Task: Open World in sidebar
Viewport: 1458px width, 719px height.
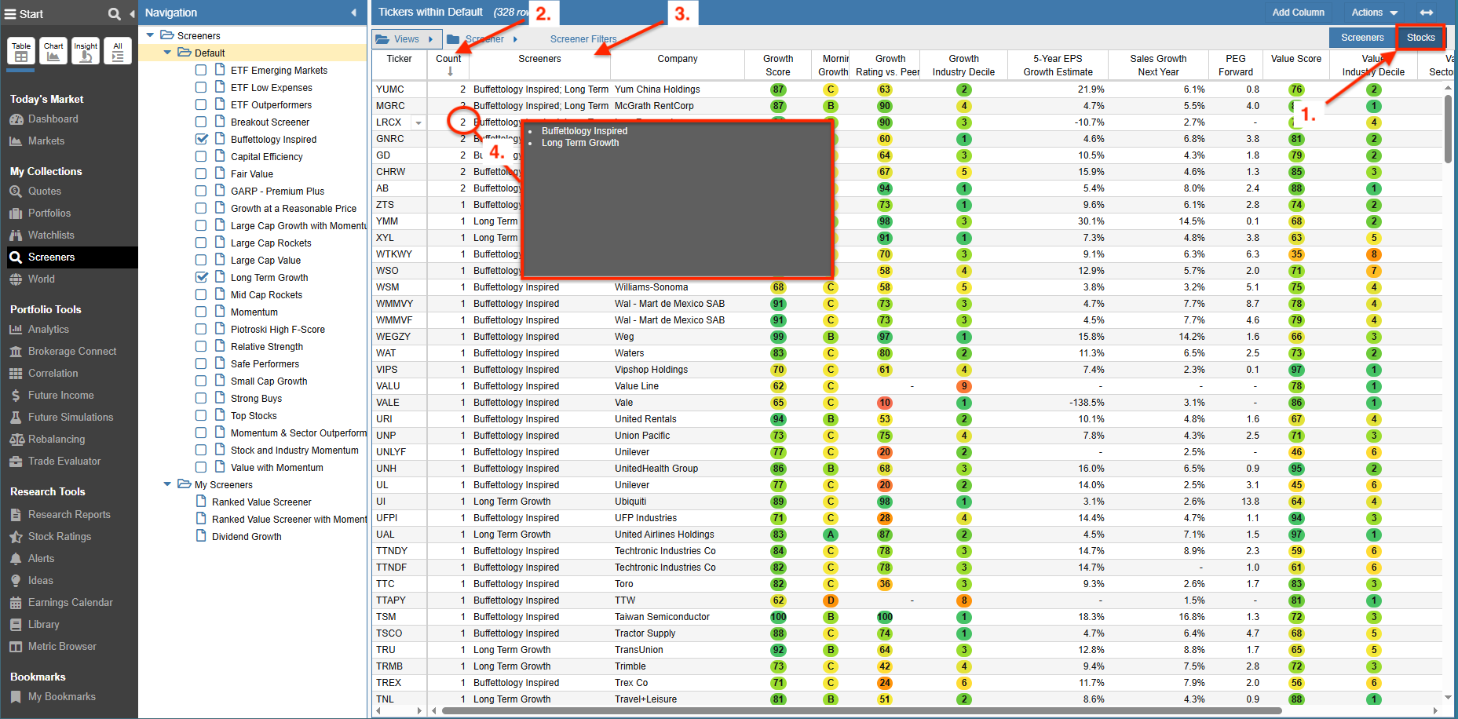Action: click(41, 279)
